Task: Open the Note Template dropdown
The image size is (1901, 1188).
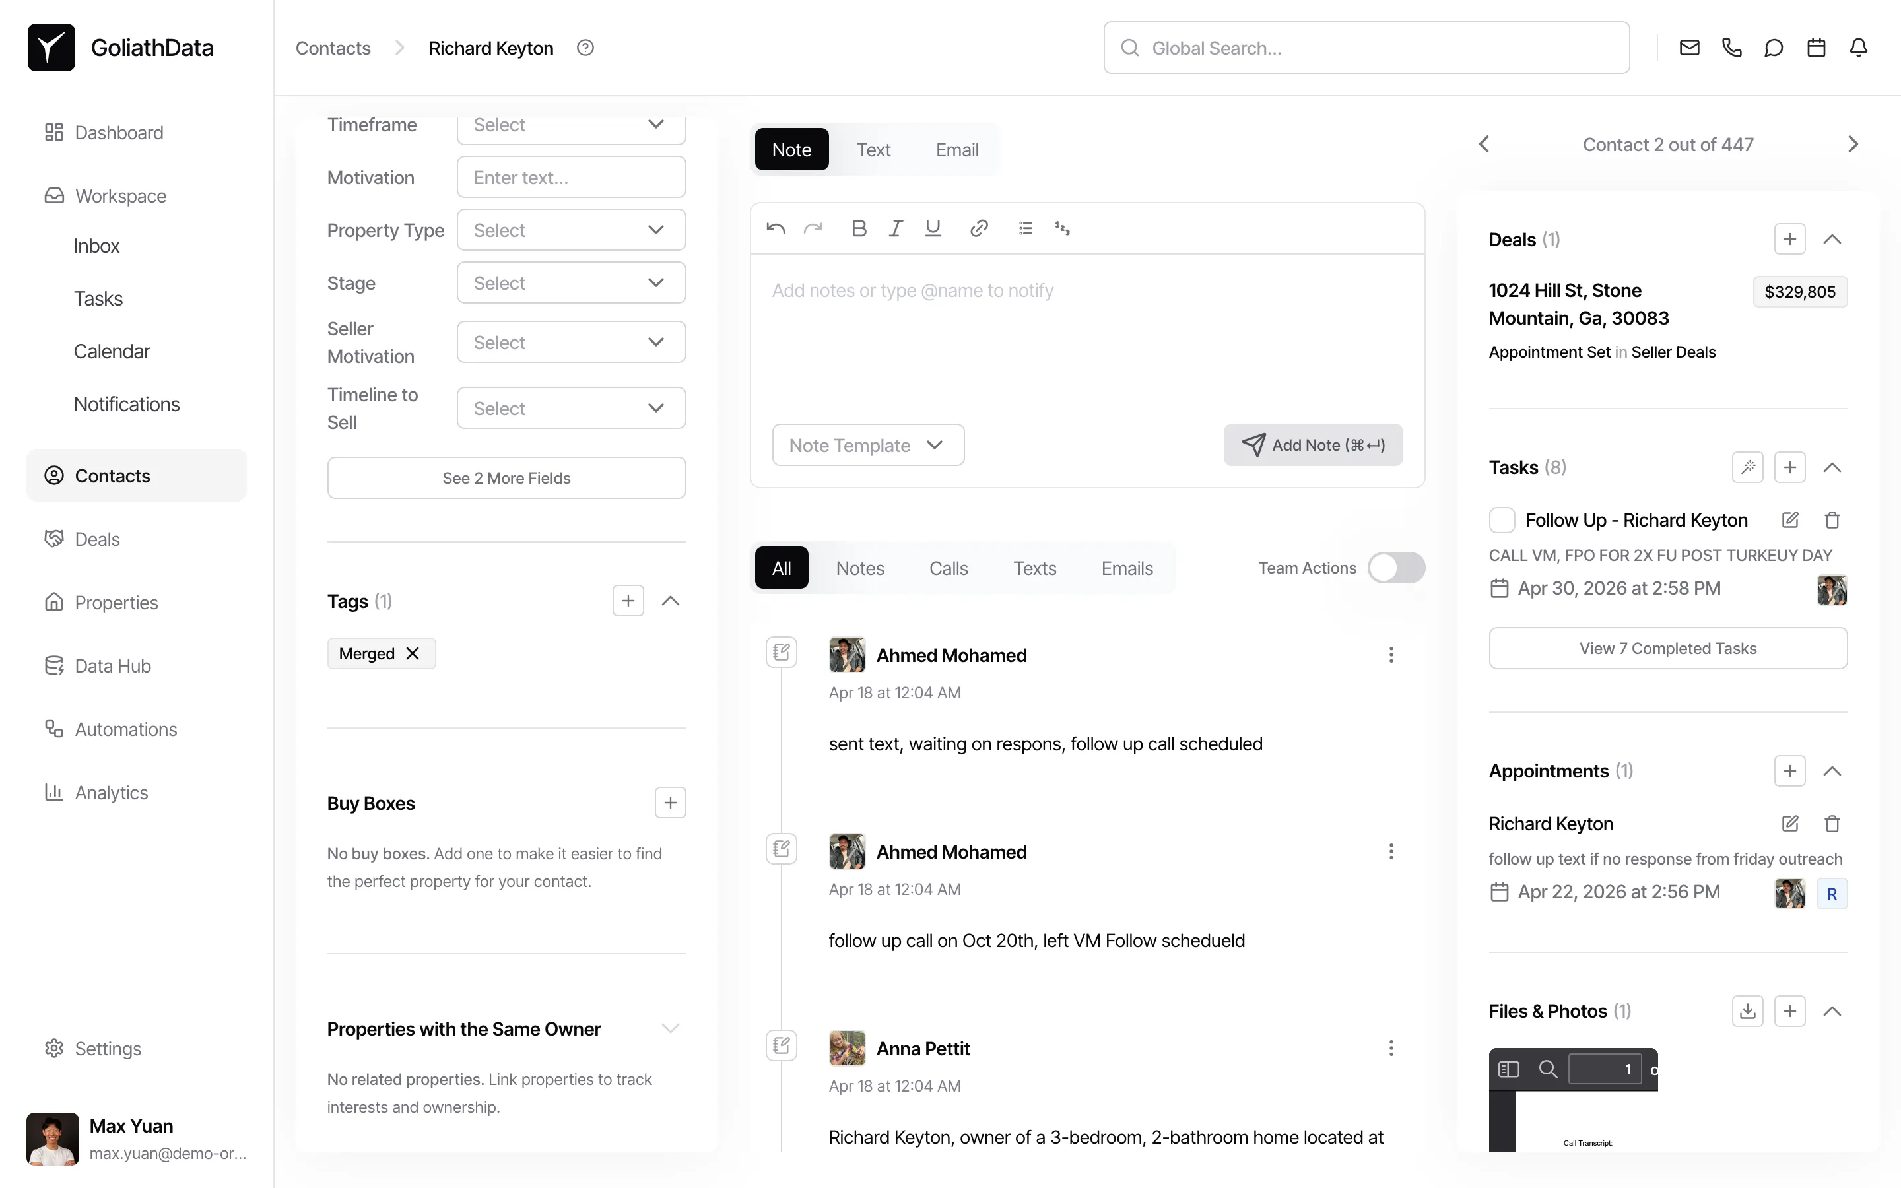Action: pyautogui.click(x=867, y=445)
